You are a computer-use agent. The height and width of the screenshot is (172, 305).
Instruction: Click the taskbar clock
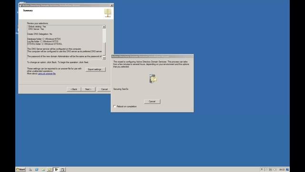pyautogui.click(x=282, y=170)
